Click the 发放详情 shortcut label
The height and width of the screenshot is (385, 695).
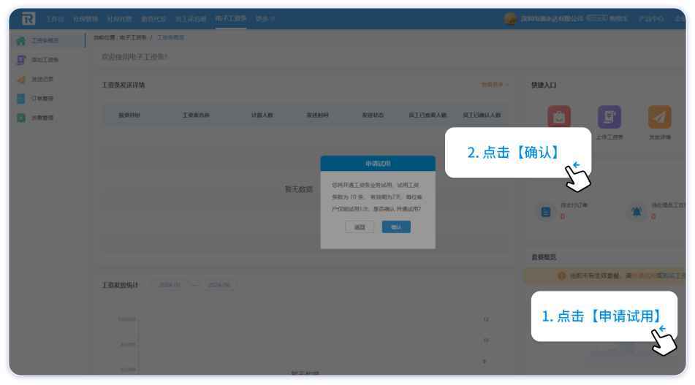point(659,137)
